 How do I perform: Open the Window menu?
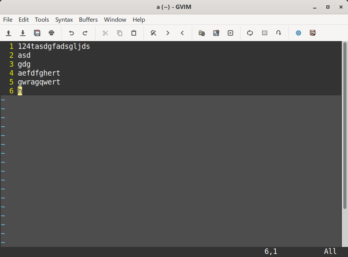pos(115,20)
